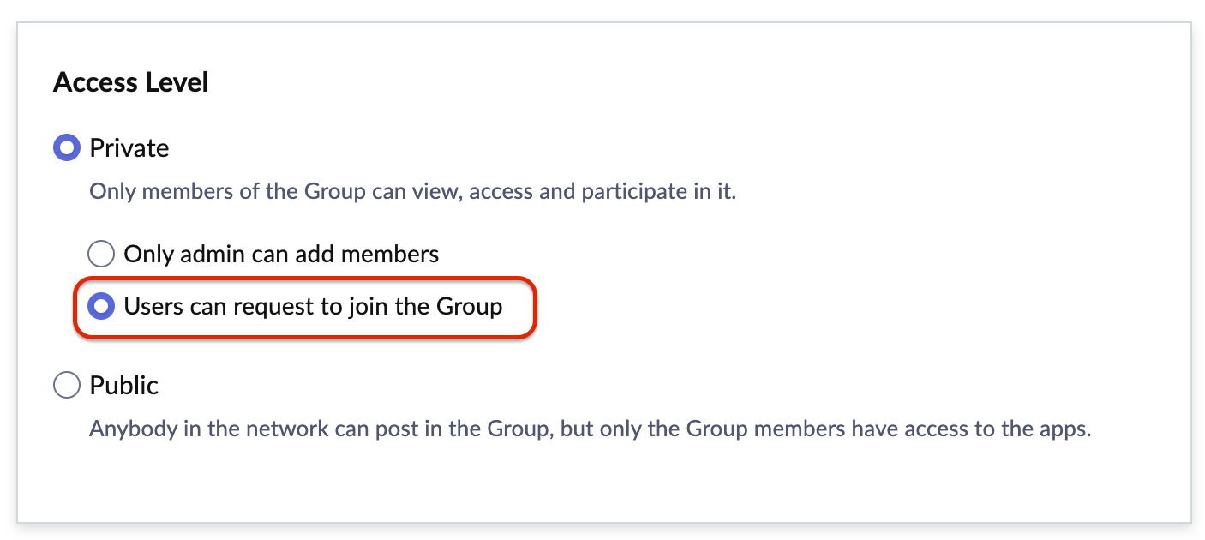Click the red highlight box's right edge
The image size is (1205, 540).
(536, 307)
